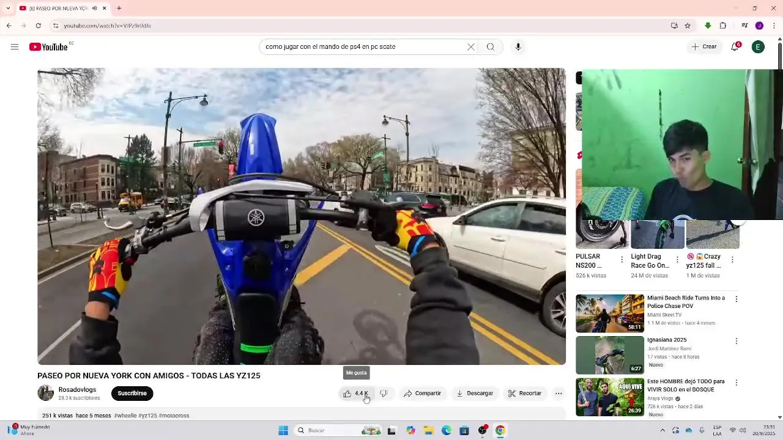
Task: Open File Explorer from taskbar
Action: click(x=428, y=430)
